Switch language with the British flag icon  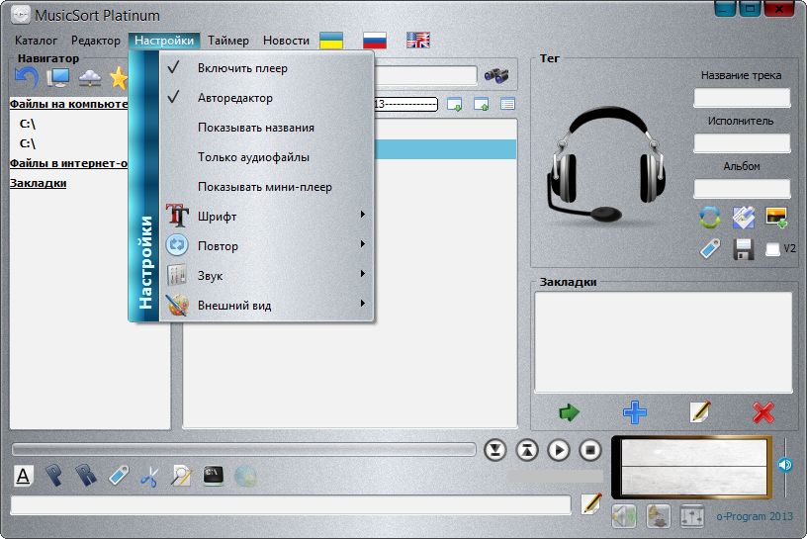417,41
